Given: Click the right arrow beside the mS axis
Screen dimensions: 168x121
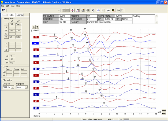Looking at the screenshot, I should pos(164,110).
